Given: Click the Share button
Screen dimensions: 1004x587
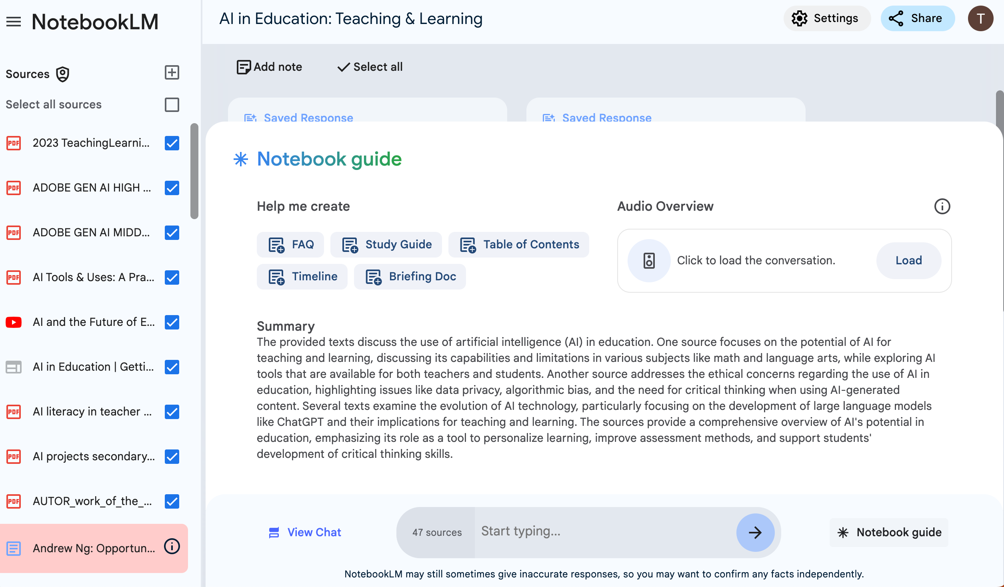Looking at the screenshot, I should [918, 18].
